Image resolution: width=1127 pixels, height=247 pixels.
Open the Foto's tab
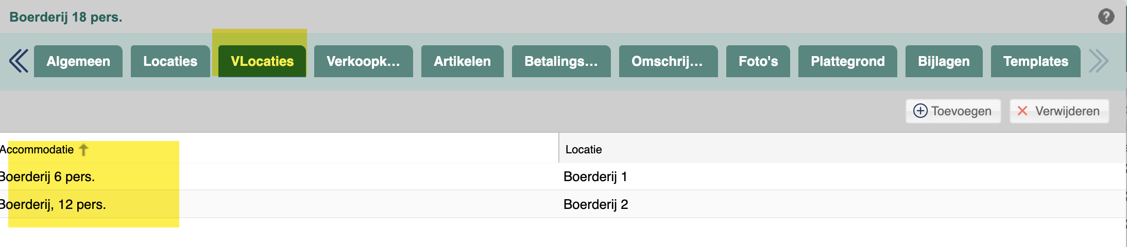[x=758, y=61]
